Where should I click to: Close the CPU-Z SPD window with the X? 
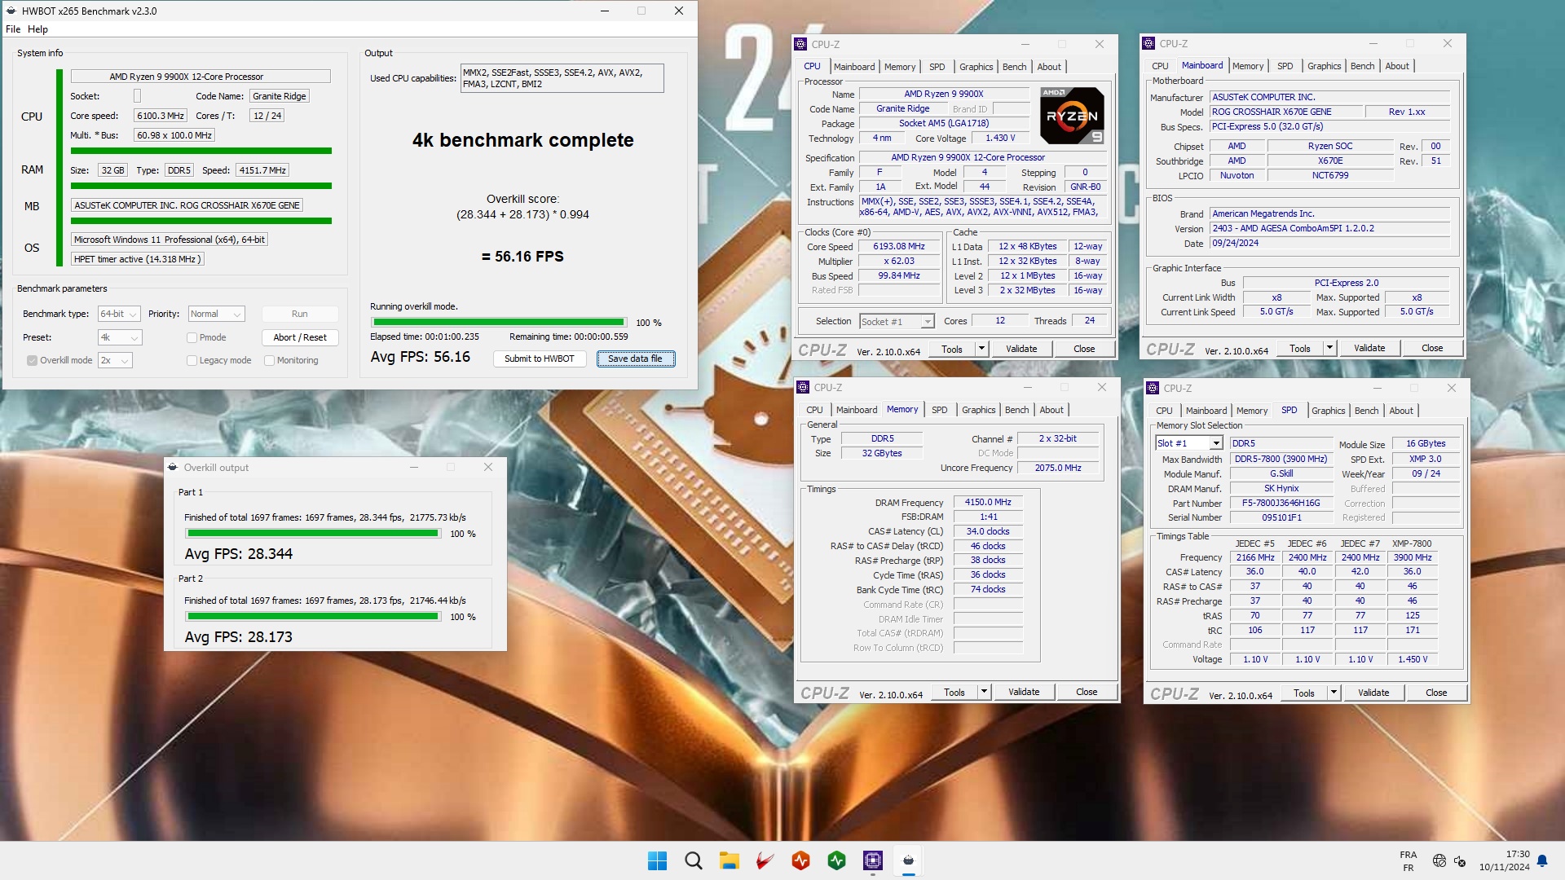1452,388
